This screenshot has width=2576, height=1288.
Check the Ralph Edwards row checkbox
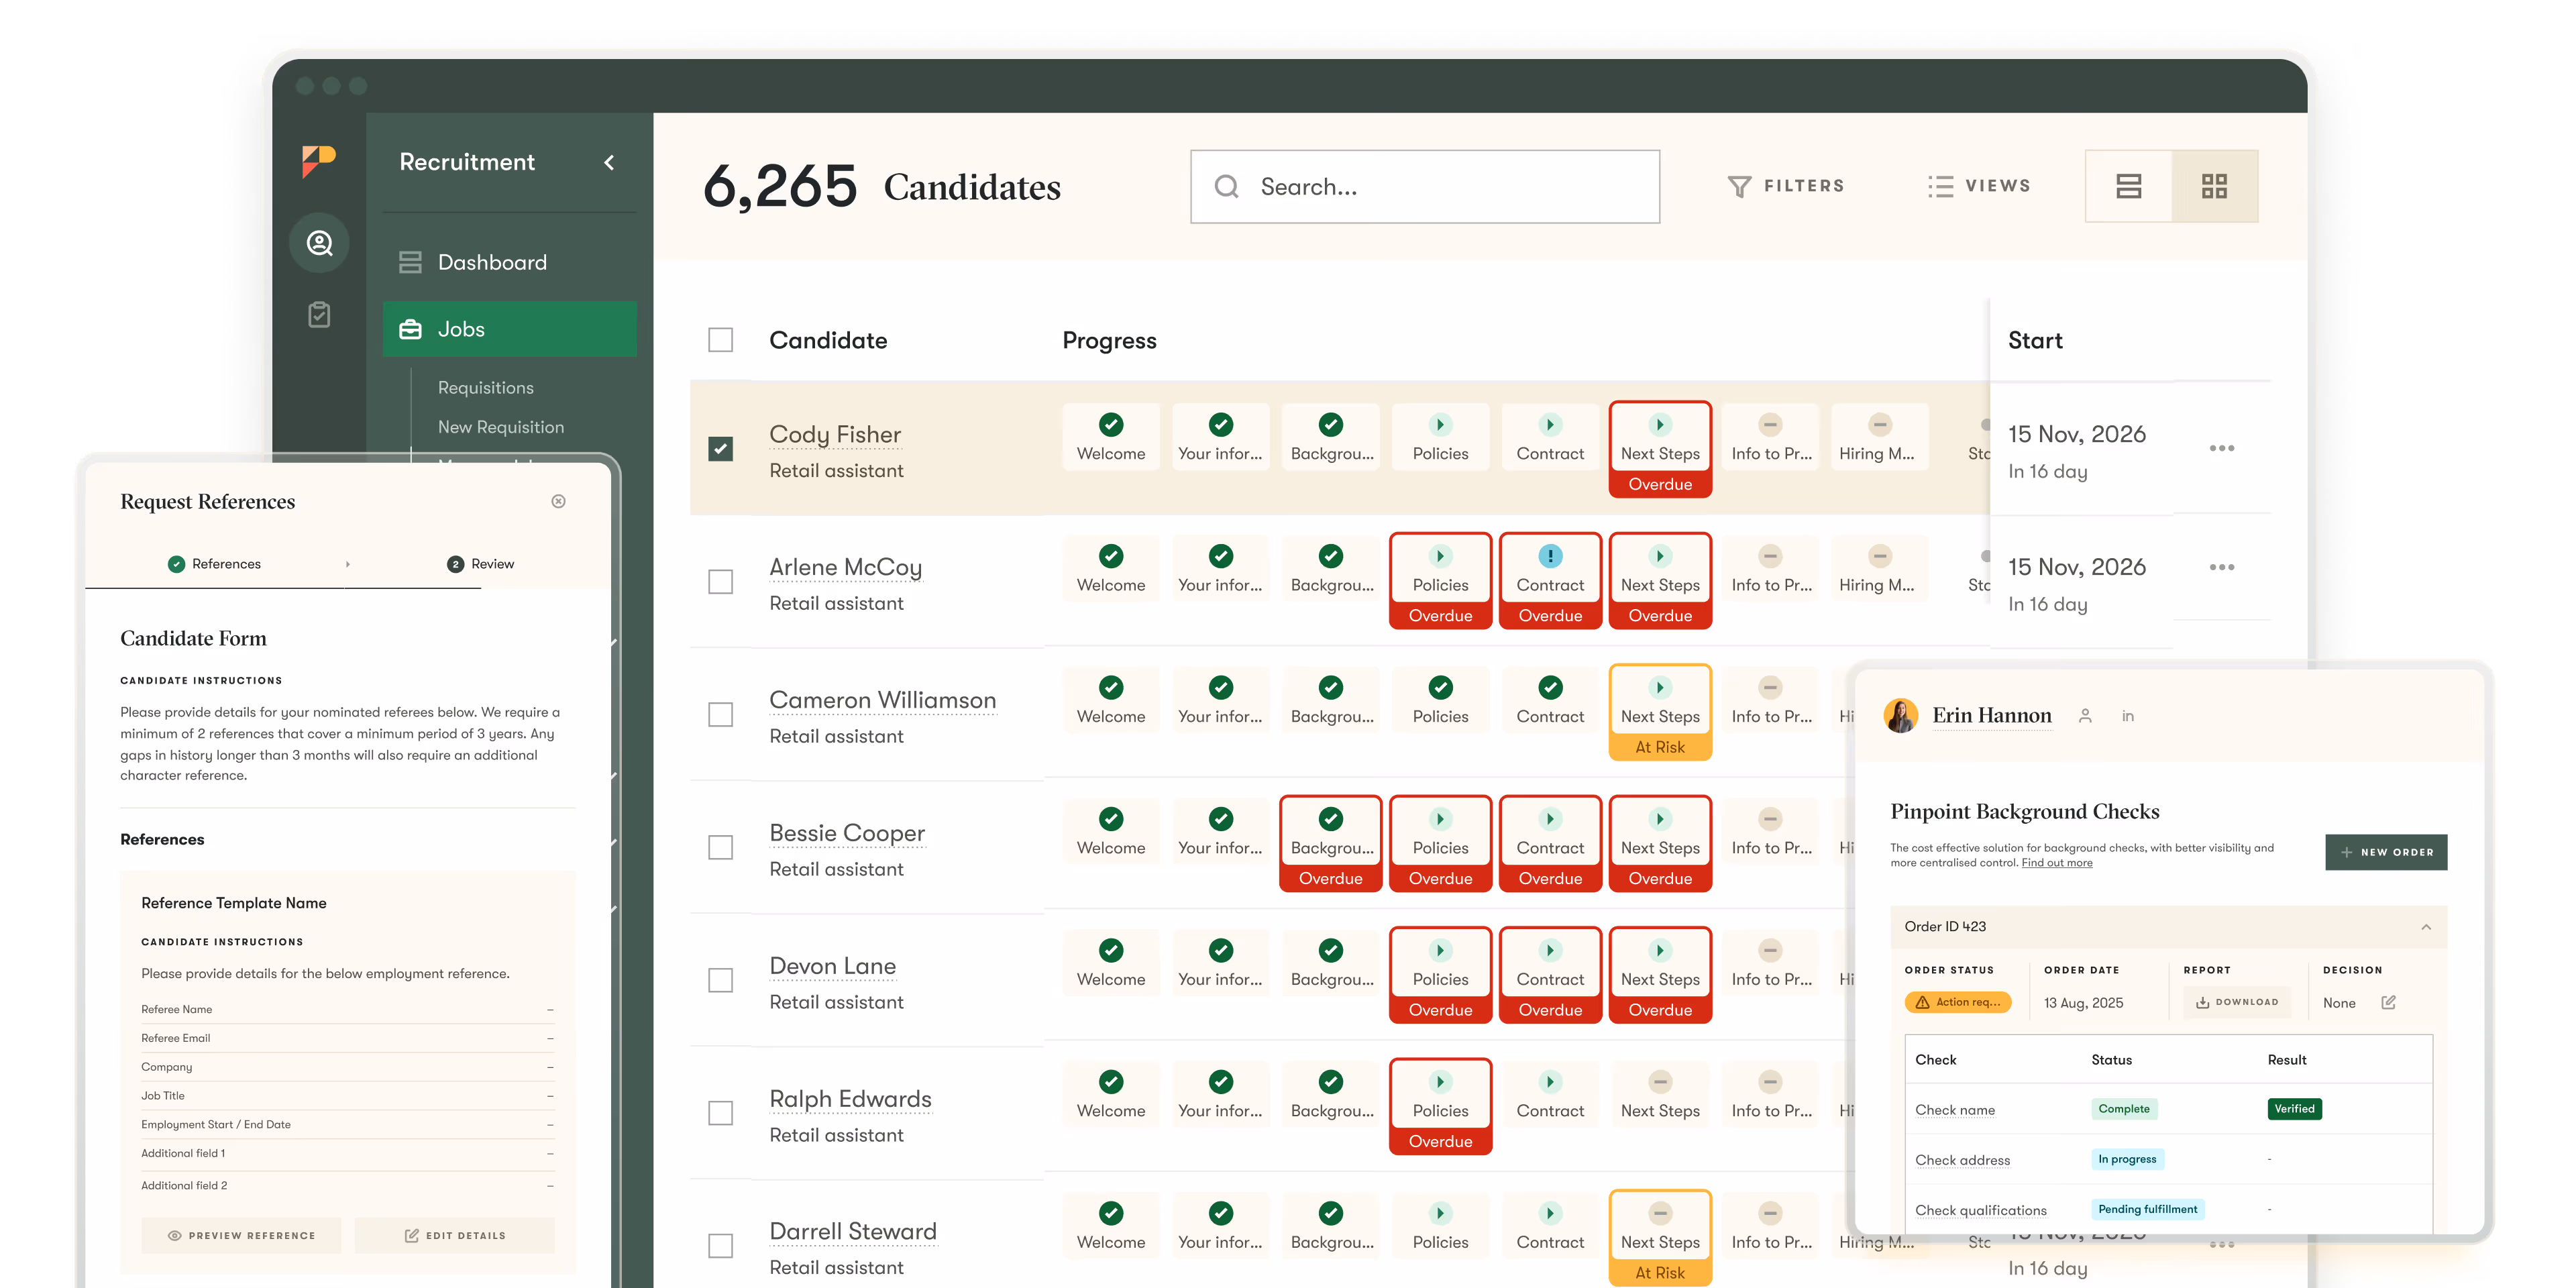[720, 1114]
